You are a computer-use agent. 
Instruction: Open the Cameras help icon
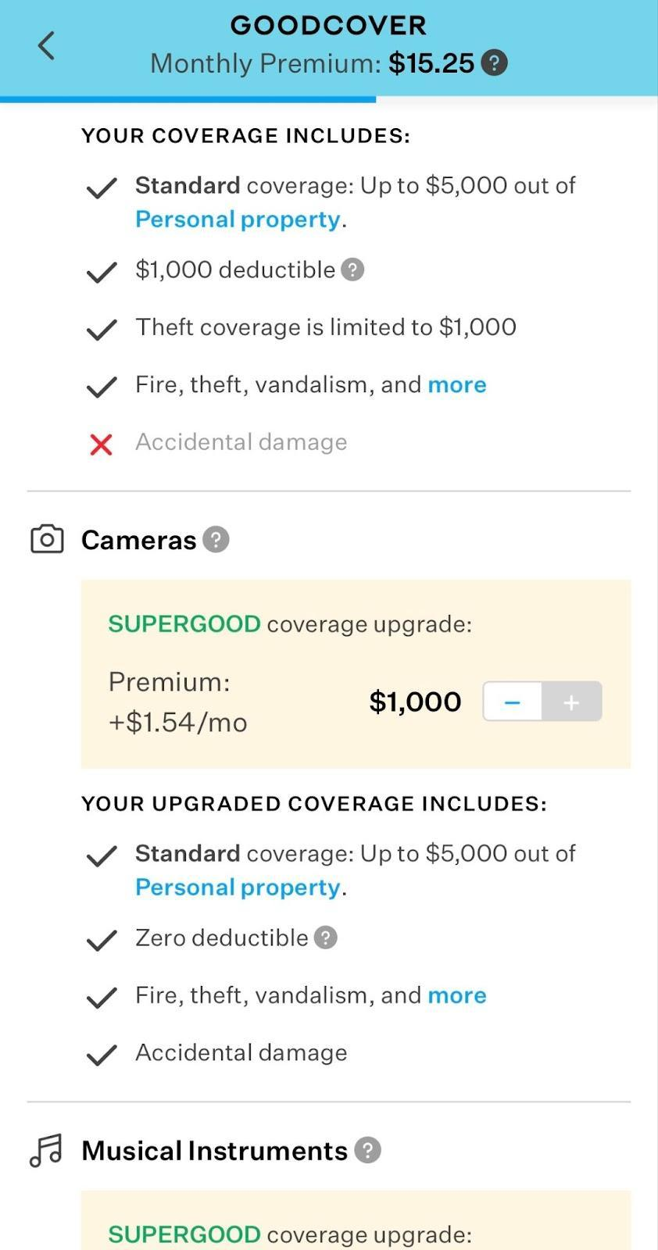[216, 538]
